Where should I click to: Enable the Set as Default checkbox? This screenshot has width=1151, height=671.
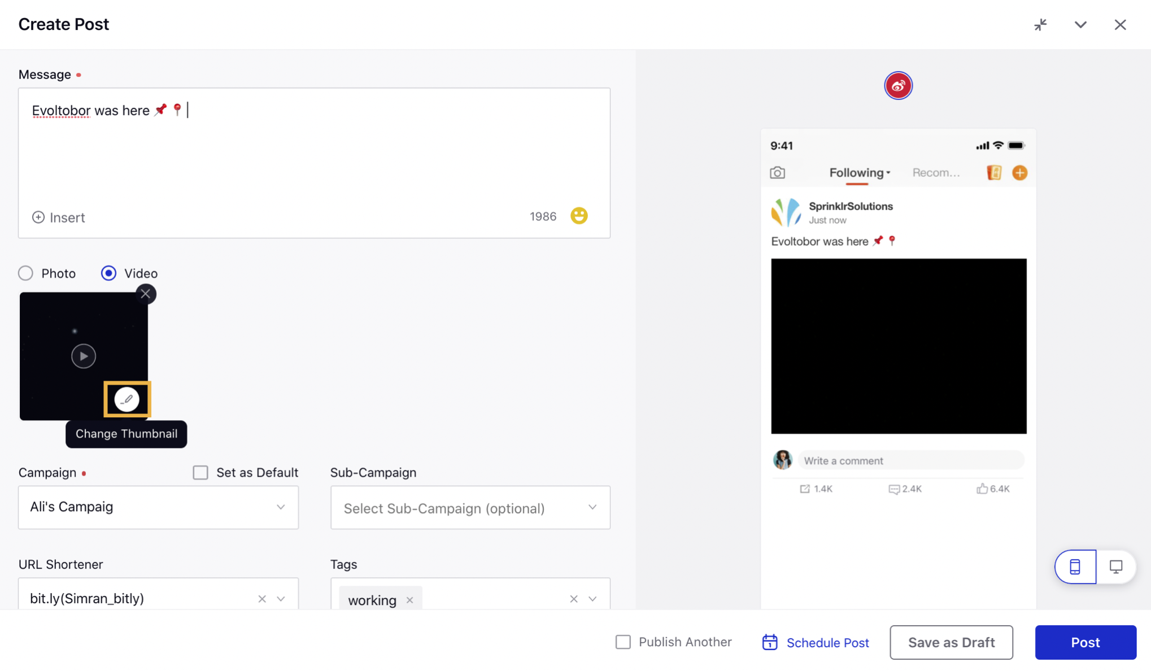coord(200,472)
